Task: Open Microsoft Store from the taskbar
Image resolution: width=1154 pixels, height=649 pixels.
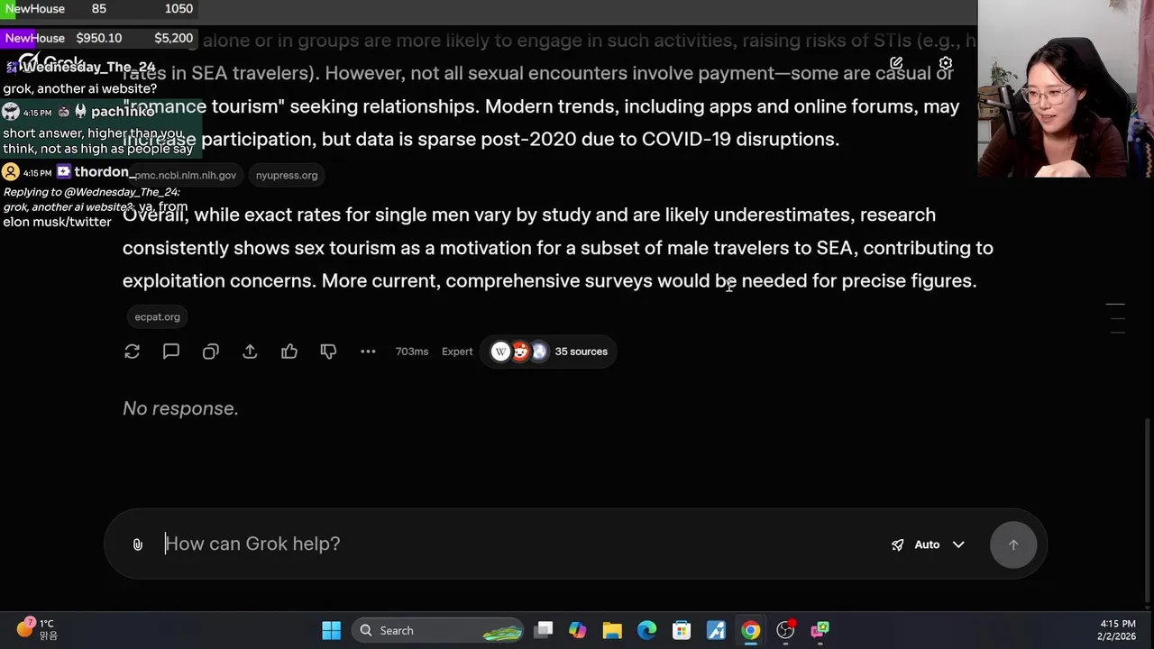Action: click(x=682, y=630)
